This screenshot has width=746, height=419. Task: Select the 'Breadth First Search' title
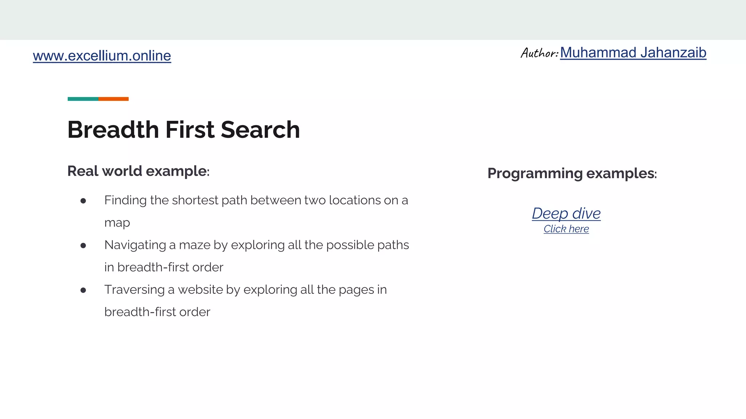(x=184, y=129)
